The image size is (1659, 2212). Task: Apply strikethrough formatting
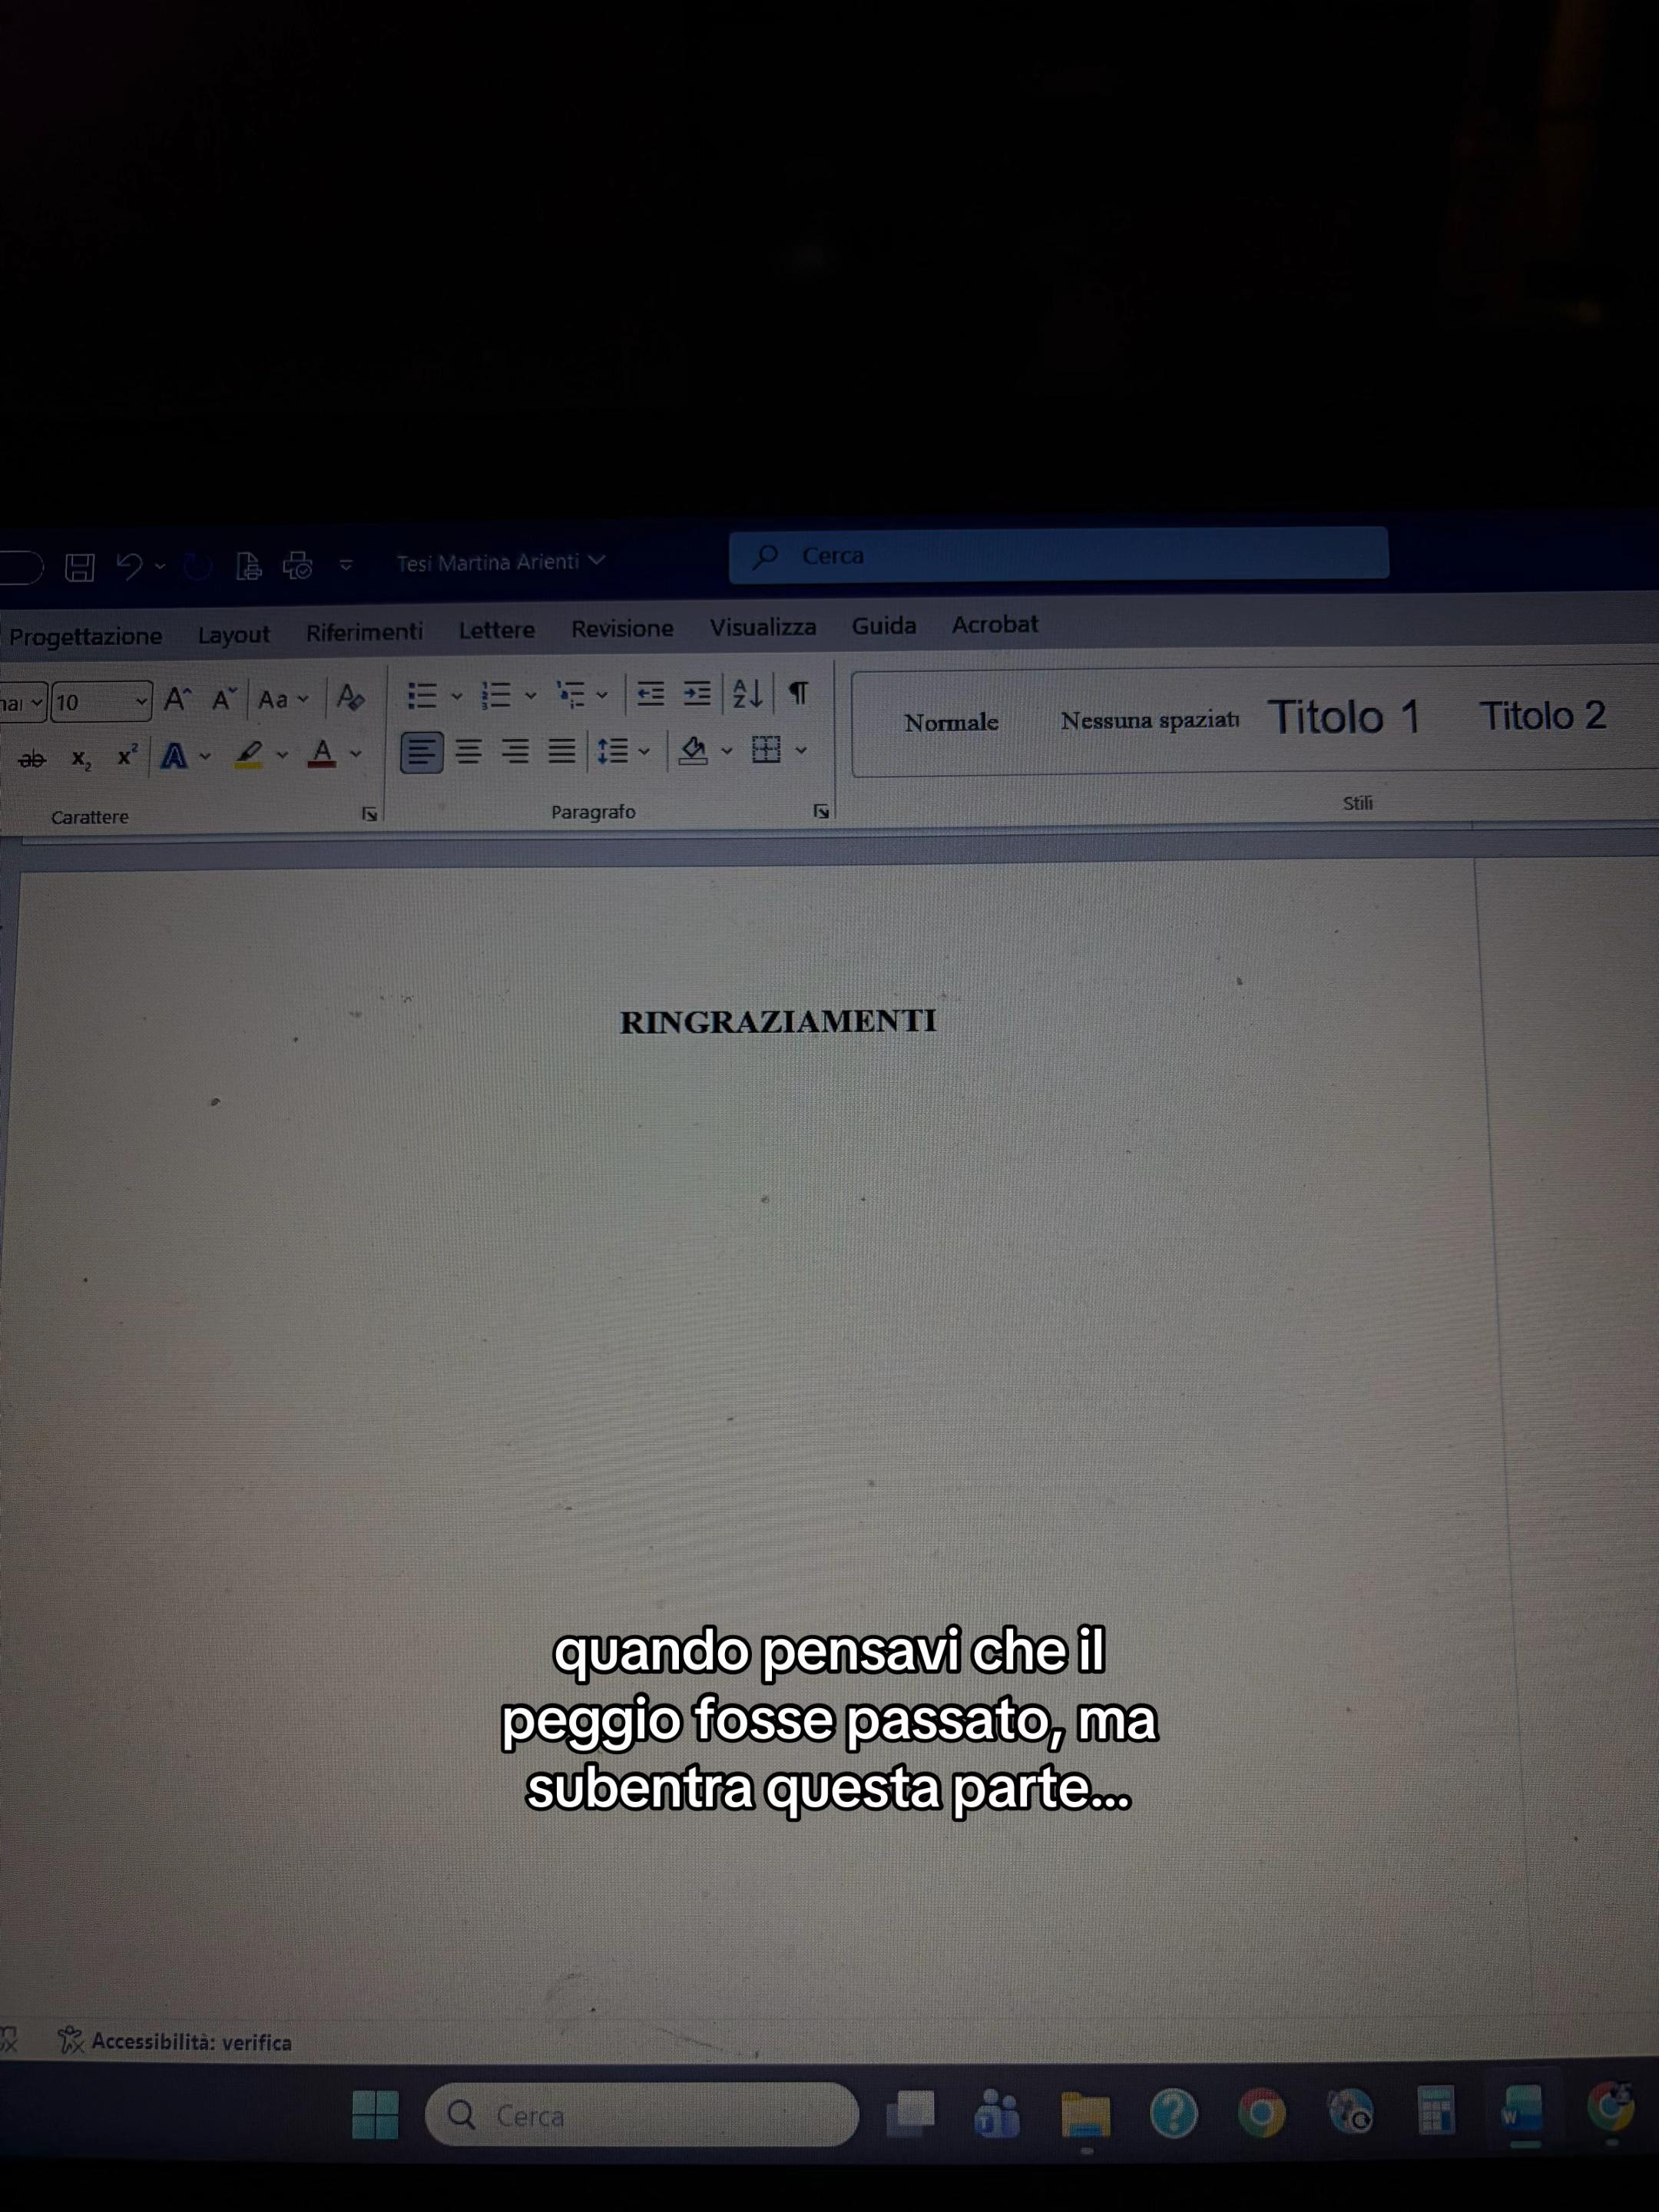(32, 759)
